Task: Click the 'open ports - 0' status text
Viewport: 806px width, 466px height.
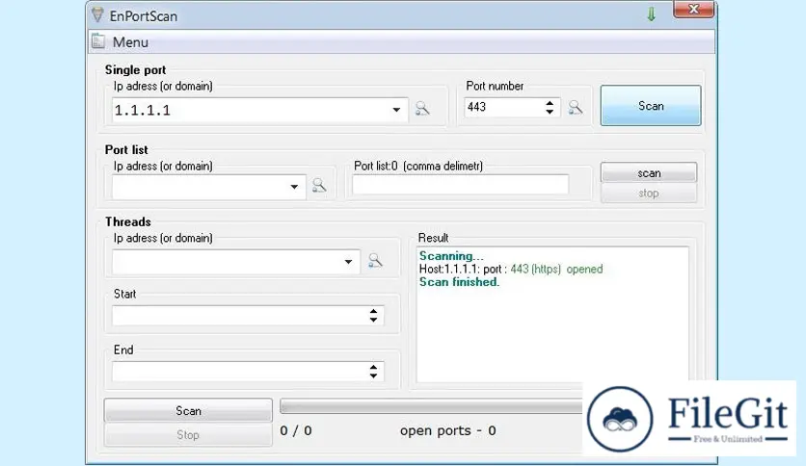Action: pyautogui.click(x=447, y=430)
